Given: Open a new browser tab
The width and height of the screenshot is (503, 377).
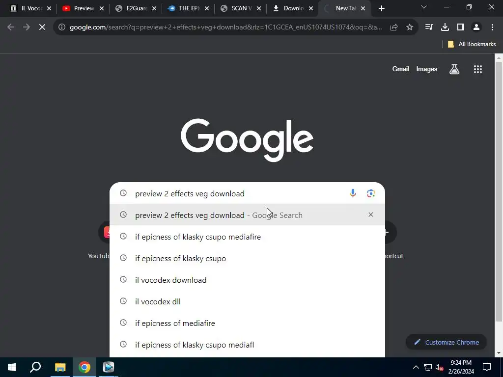Looking at the screenshot, I should [x=381, y=8].
